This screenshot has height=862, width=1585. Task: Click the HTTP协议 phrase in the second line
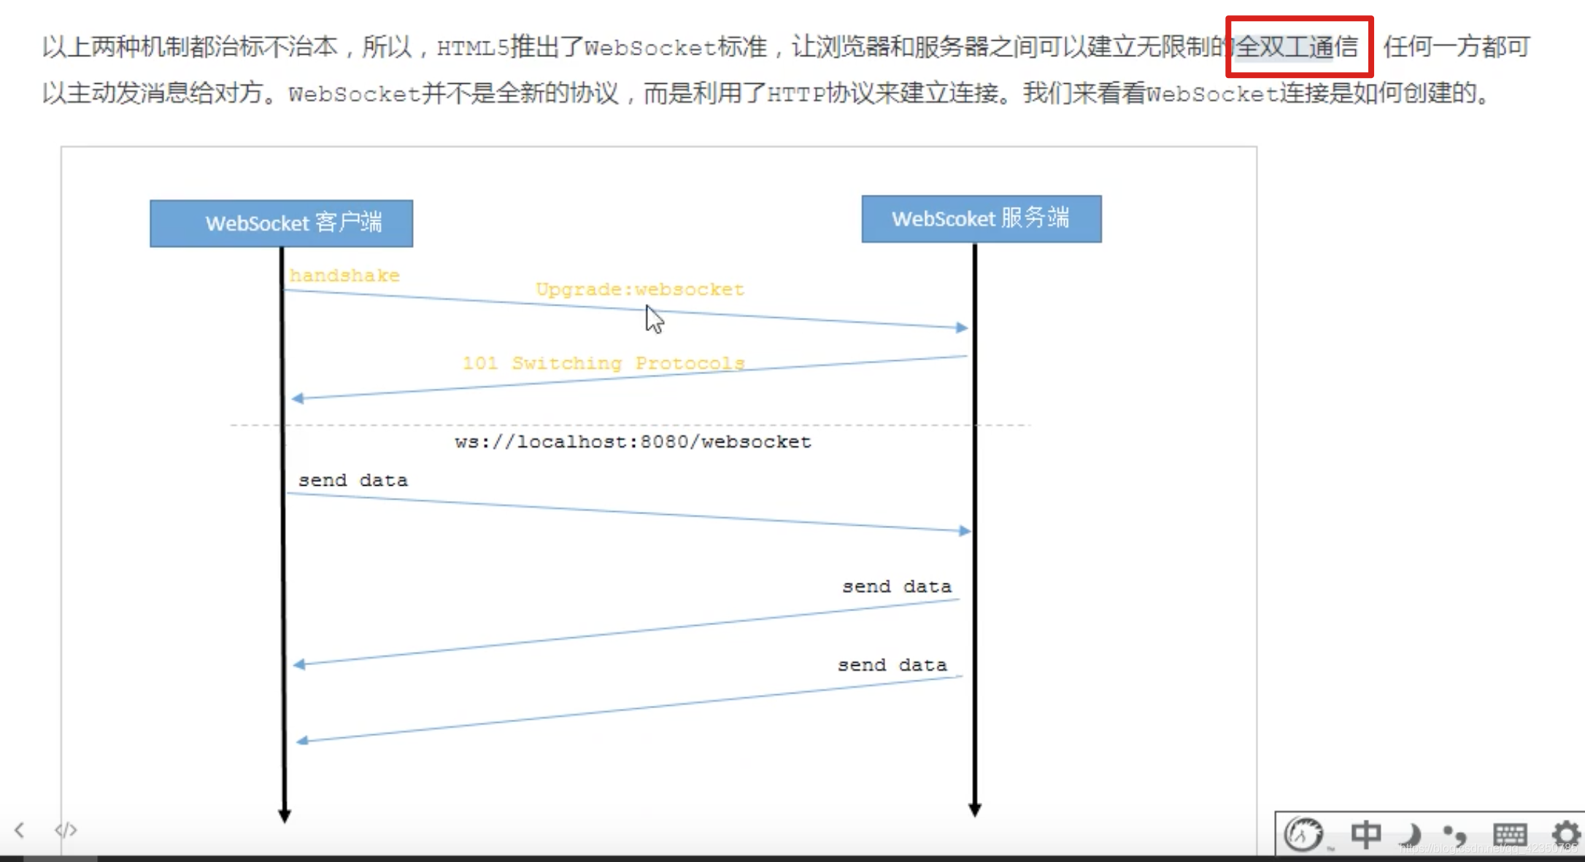click(x=821, y=94)
